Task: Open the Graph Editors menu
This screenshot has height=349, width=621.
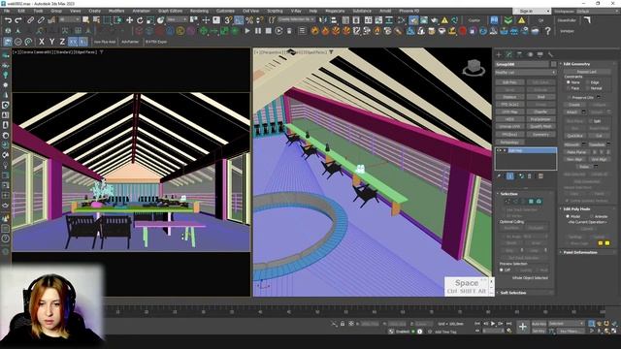Action: (x=171, y=11)
